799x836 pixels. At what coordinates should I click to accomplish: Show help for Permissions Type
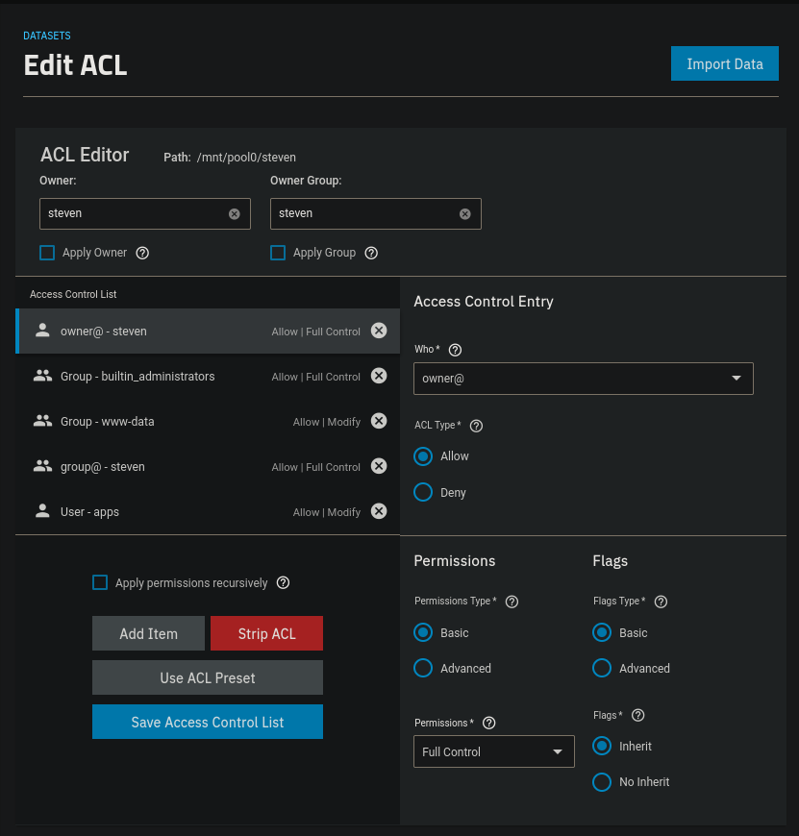[512, 602]
